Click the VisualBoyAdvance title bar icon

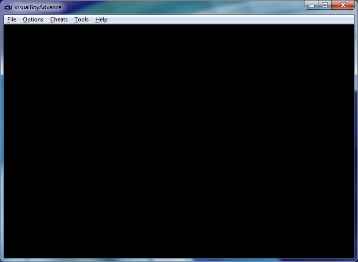[x=8, y=7]
